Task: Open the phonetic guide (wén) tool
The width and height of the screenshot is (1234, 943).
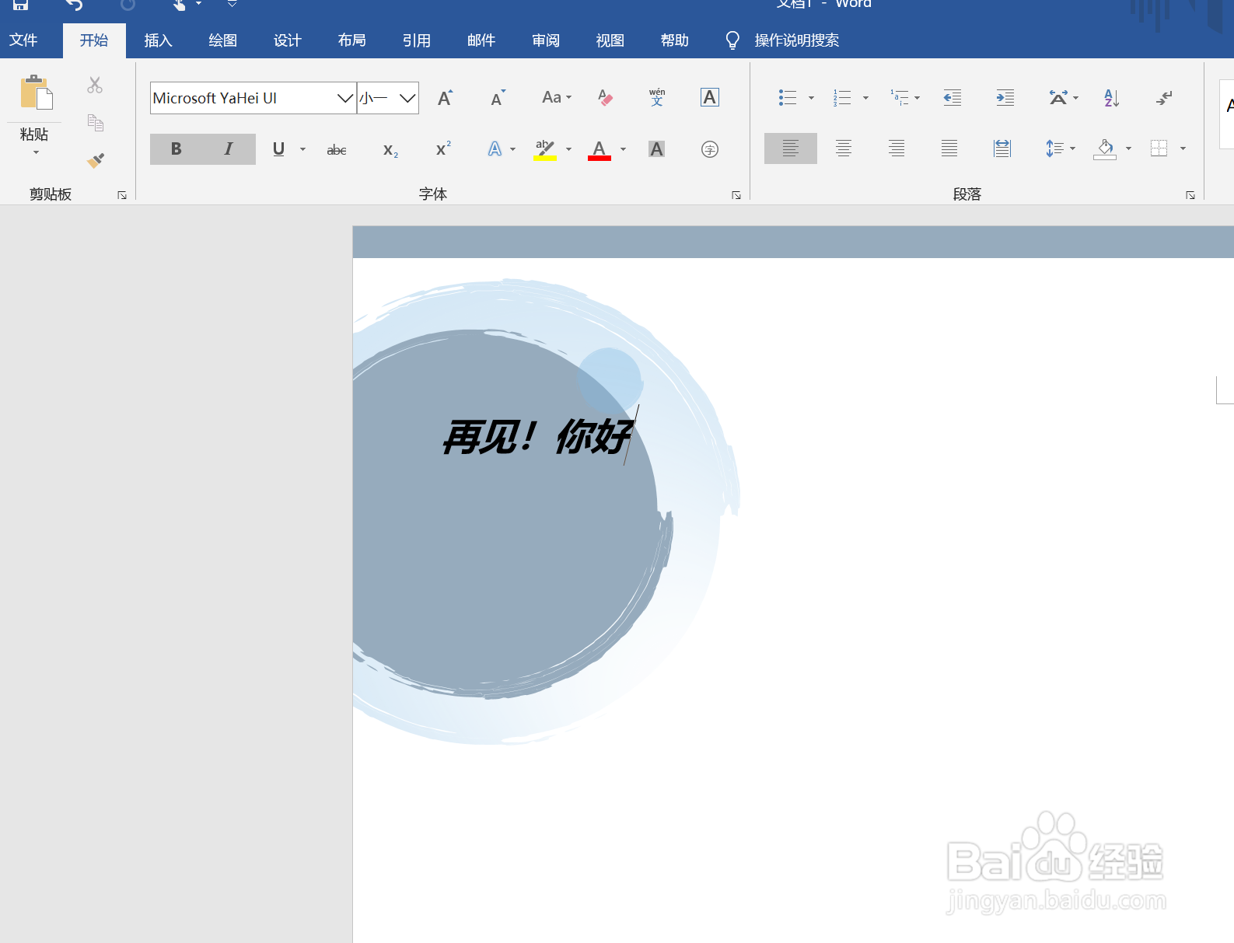Action: pyautogui.click(x=657, y=97)
